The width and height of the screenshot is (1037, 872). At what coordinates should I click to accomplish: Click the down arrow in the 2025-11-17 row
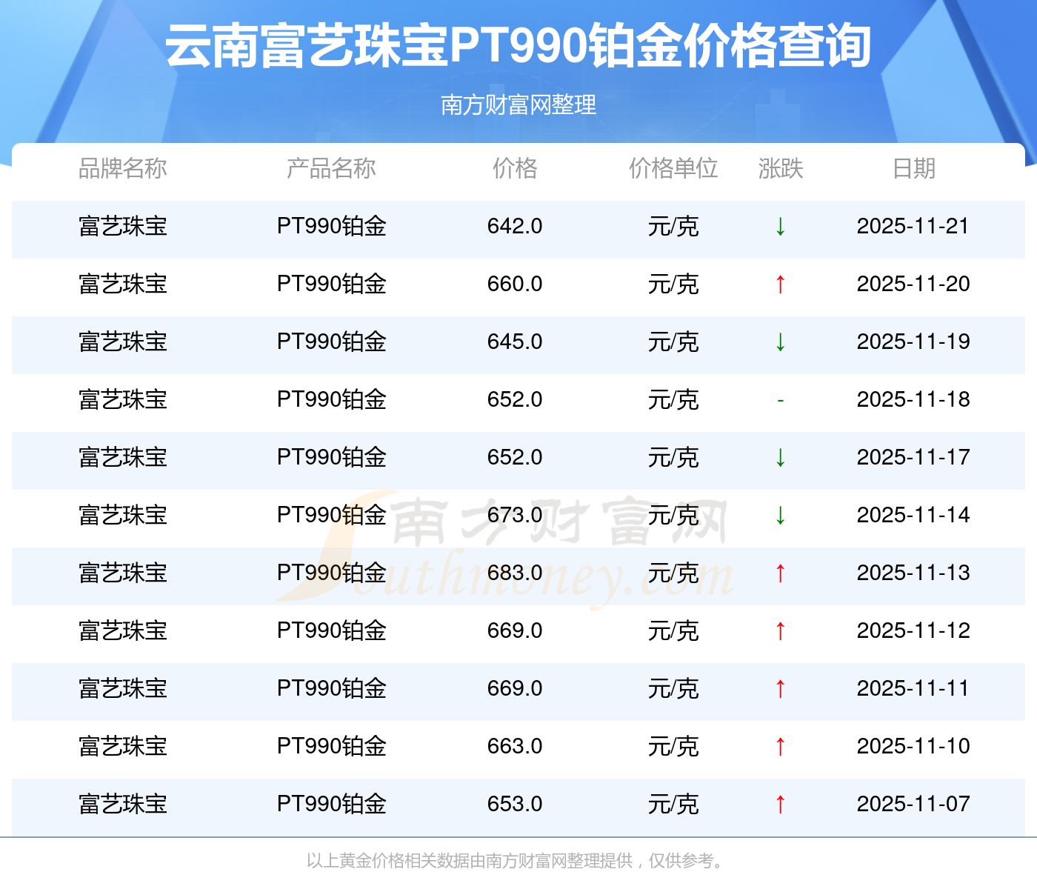pos(780,458)
